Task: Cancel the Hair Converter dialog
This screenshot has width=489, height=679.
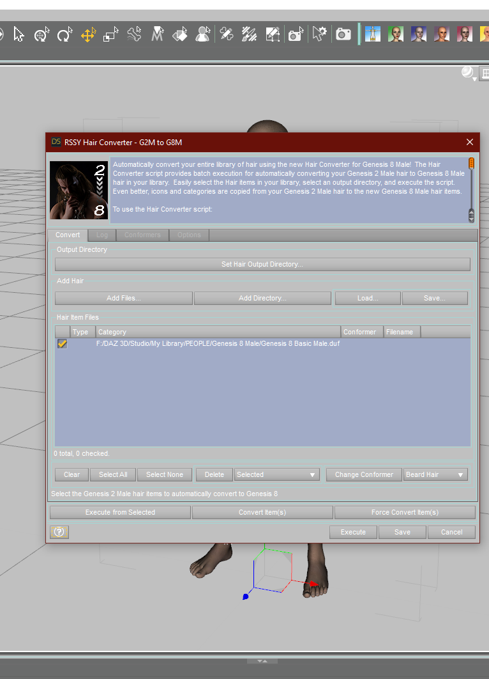Action: [452, 532]
